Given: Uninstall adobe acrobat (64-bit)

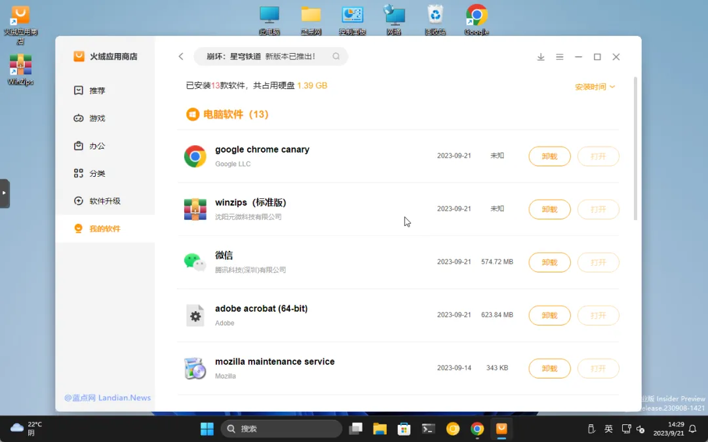Looking at the screenshot, I should 549,315.
